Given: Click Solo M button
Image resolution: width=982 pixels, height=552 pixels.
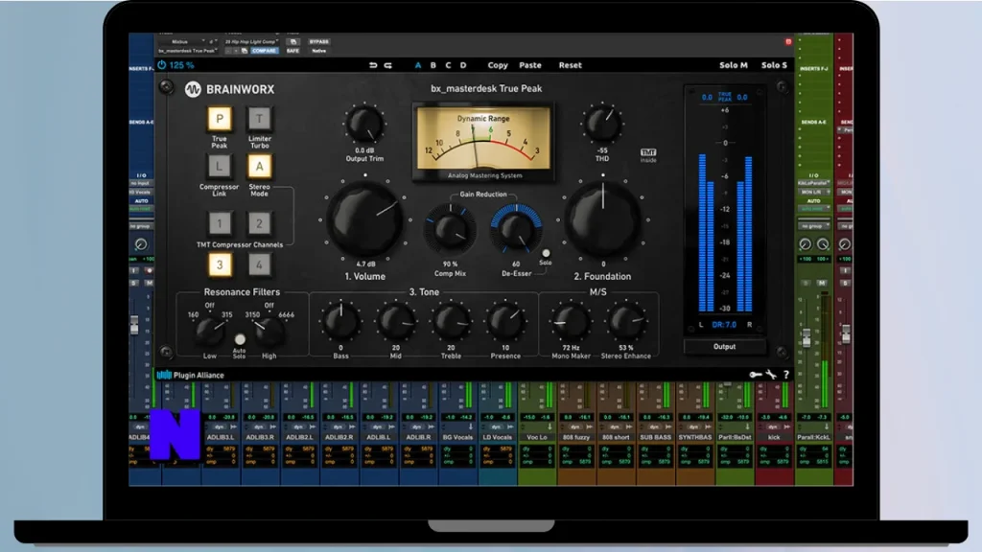Looking at the screenshot, I should [x=734, y=65].
